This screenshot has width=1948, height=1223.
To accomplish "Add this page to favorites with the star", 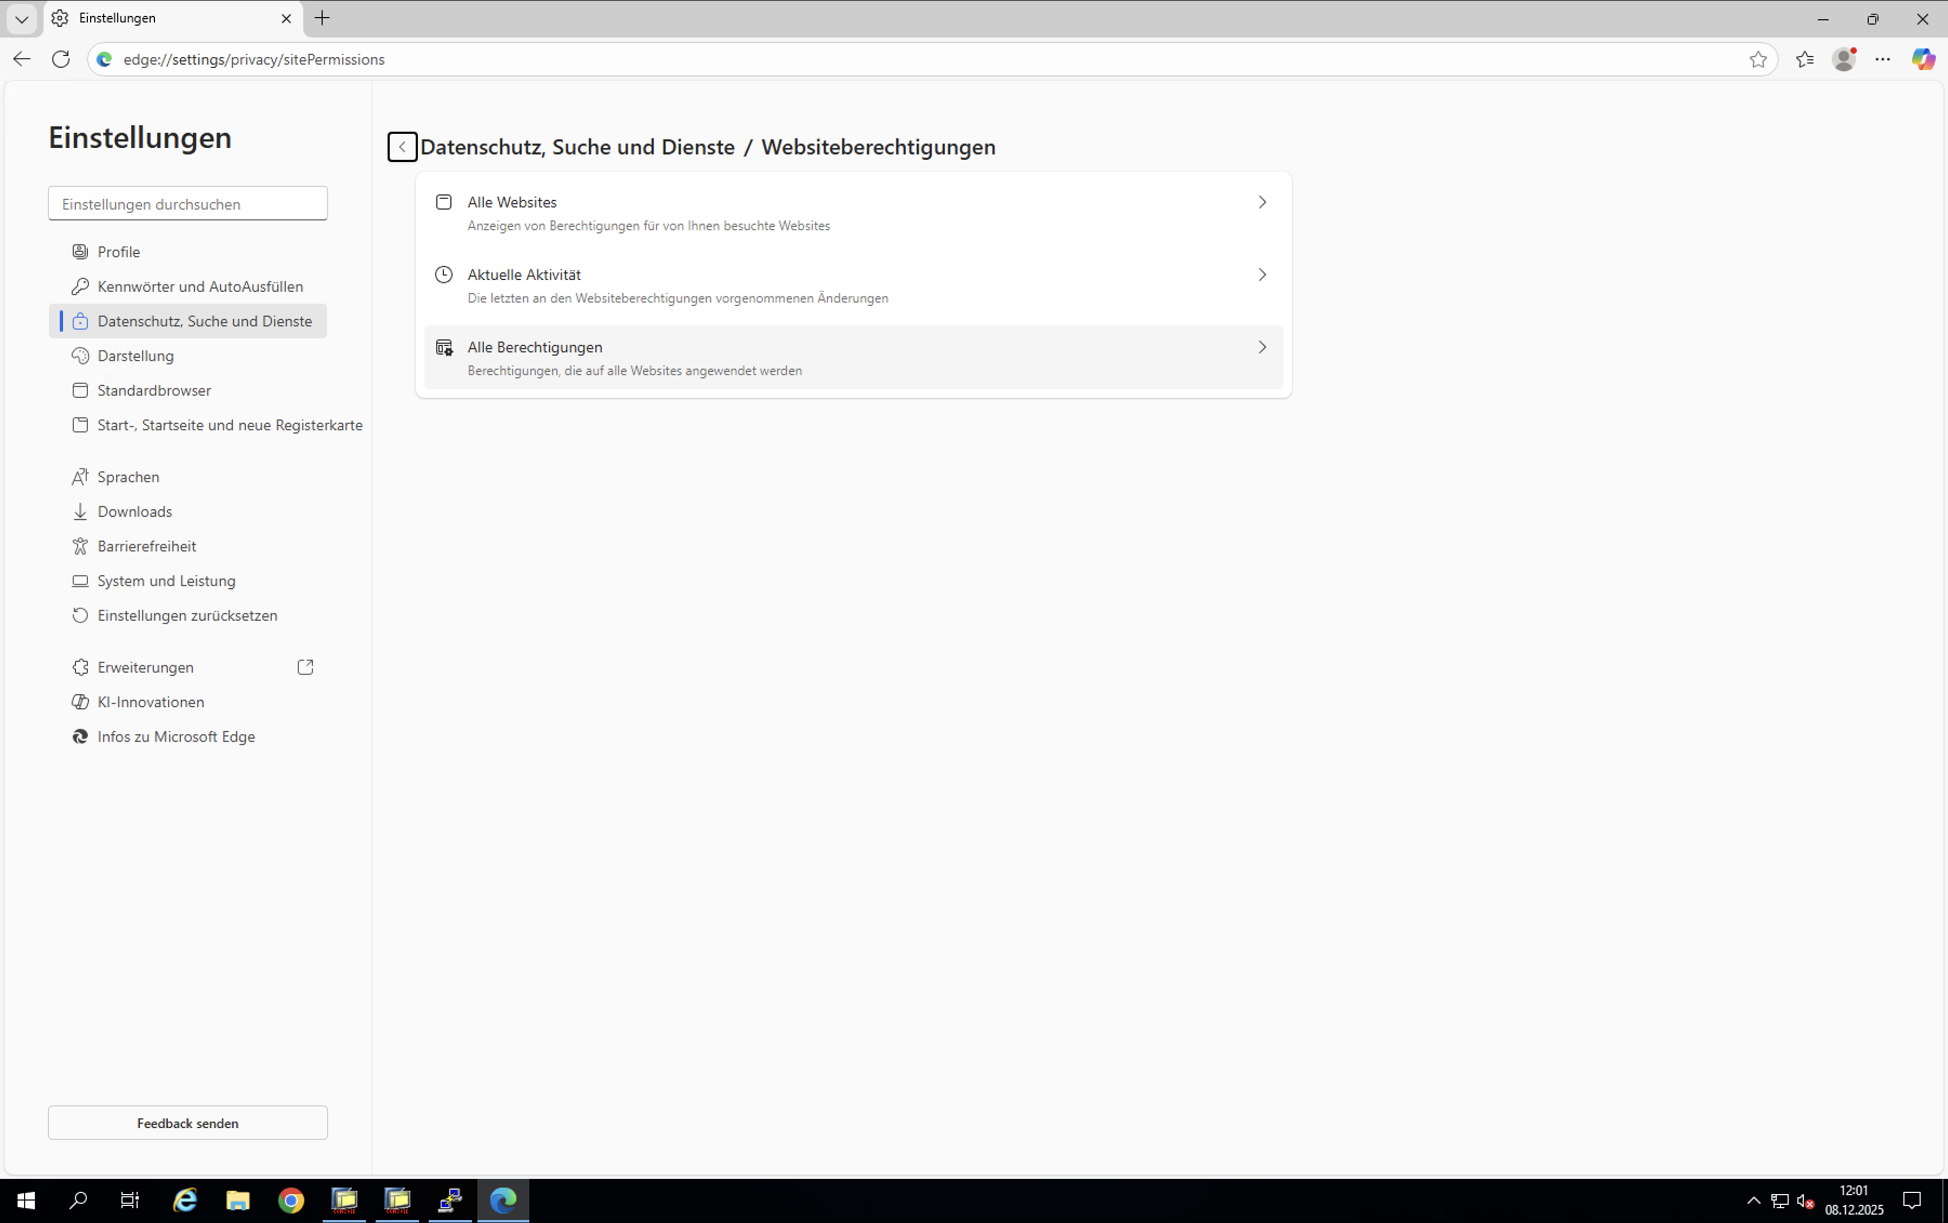I will 1757,59.
